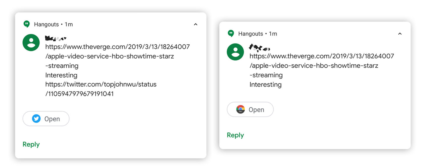This screenshot has width=424, height=167.
Task: Click the "Hangouts" app label in the Twitter-link notification
Action: tap(46, 24)
